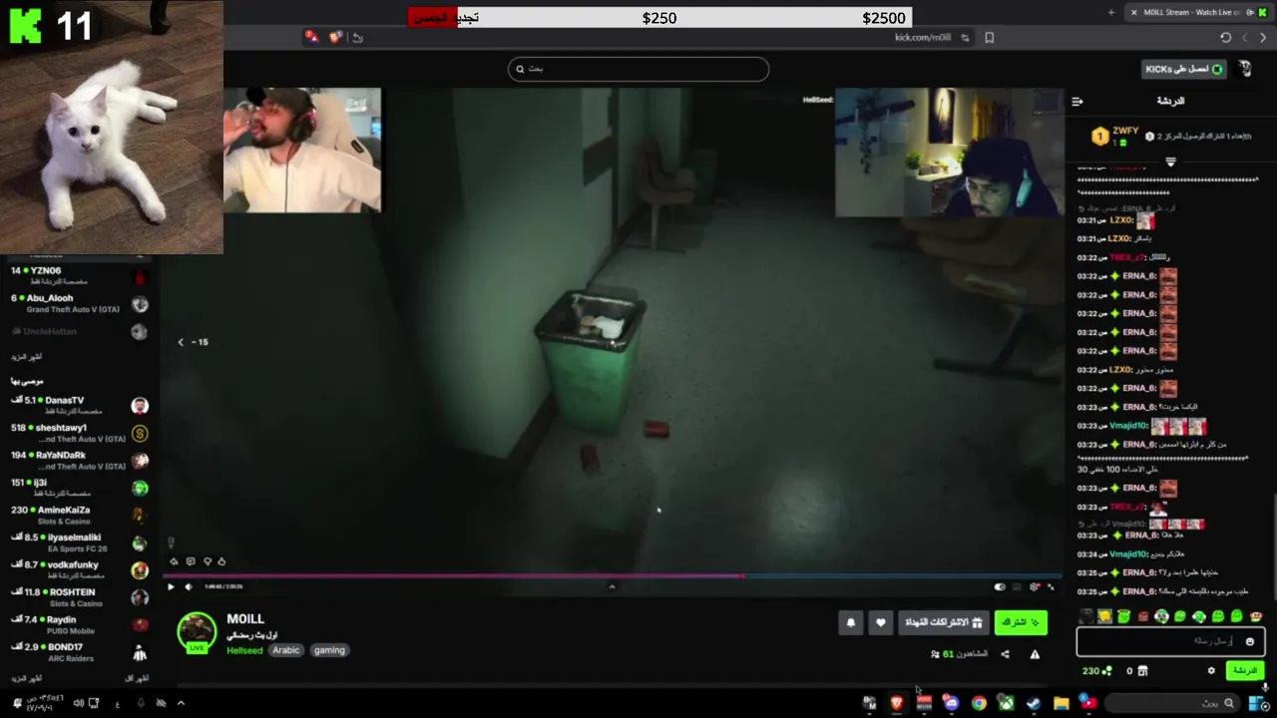Bookmark page in browser address bar
The height and width of the screenshot is (718, 1277).
point(989,38)
